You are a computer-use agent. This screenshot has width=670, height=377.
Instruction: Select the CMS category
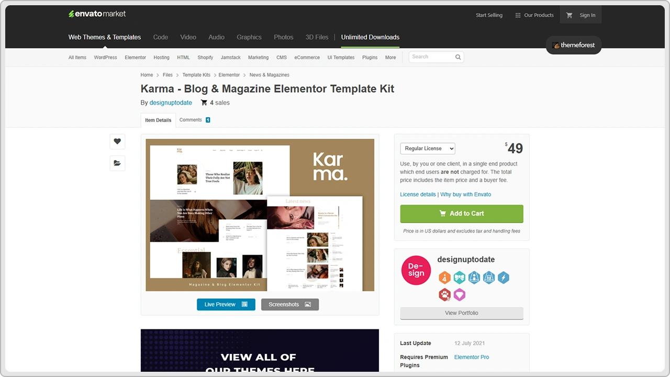coord(282,58)
